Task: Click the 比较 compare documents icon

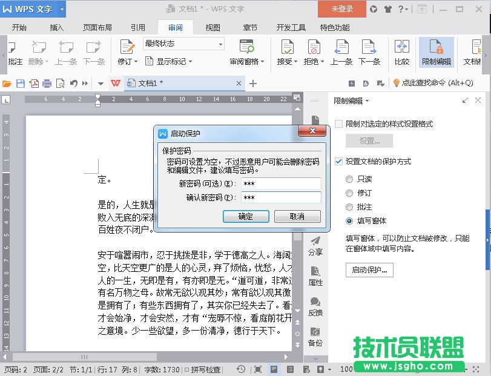Action: click(x=402, y=48)
